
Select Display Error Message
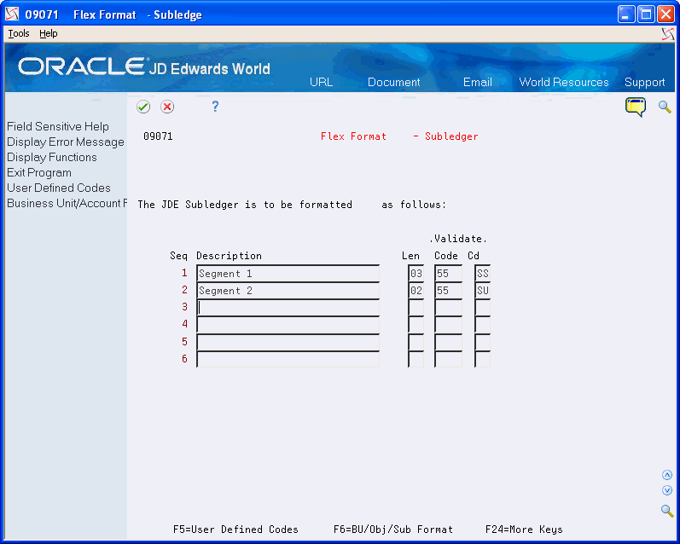coord(66,142)
